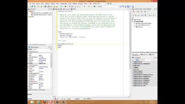Open the Object Inspector component selector dropdown

51,49
